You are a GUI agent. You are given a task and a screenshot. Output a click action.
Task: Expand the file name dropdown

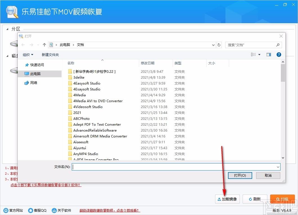coord(278,167)
